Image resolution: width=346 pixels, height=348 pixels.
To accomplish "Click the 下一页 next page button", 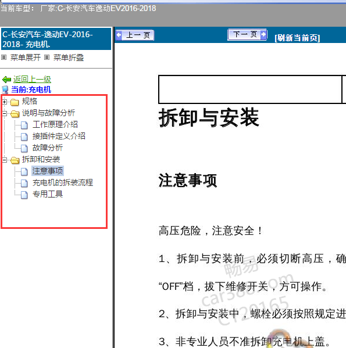I will pos(247,34).
